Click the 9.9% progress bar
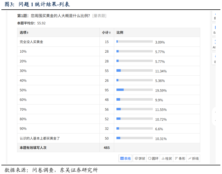This screenshot has height=174, width=222. pyautogui.click(x=135, y=99)
